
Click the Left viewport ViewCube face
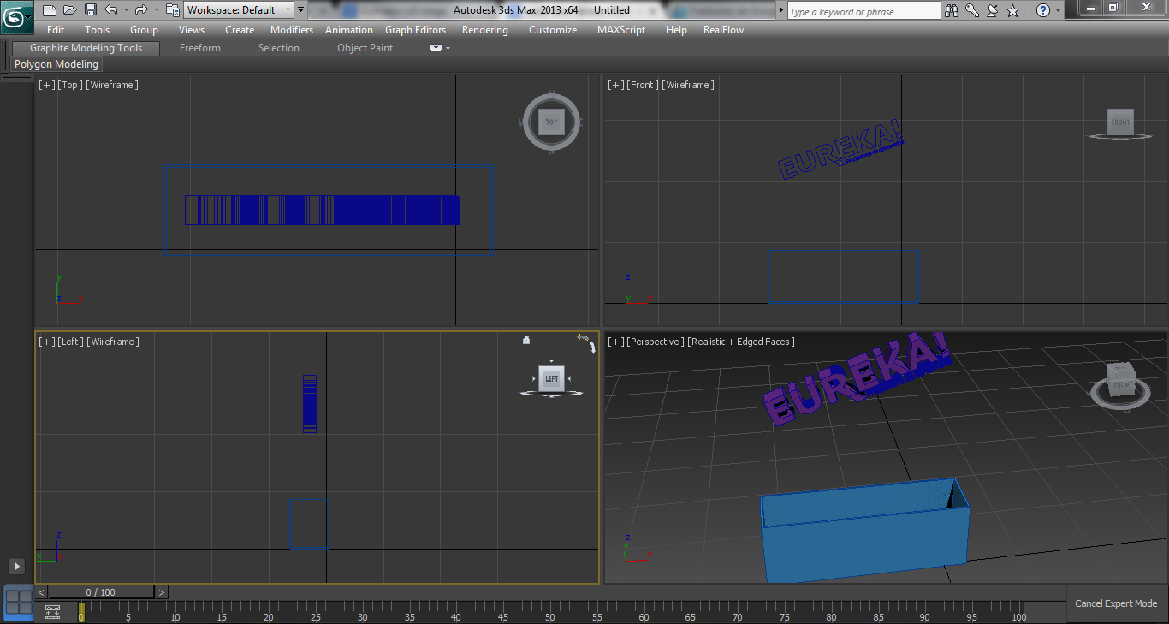pyautogui.click(x=552, y=378)
